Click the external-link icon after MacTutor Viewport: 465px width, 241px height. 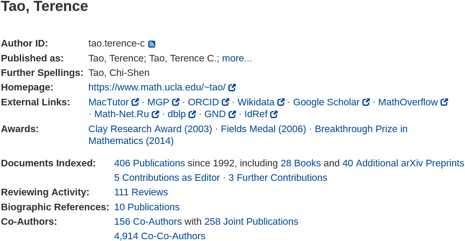click(135, 102)
